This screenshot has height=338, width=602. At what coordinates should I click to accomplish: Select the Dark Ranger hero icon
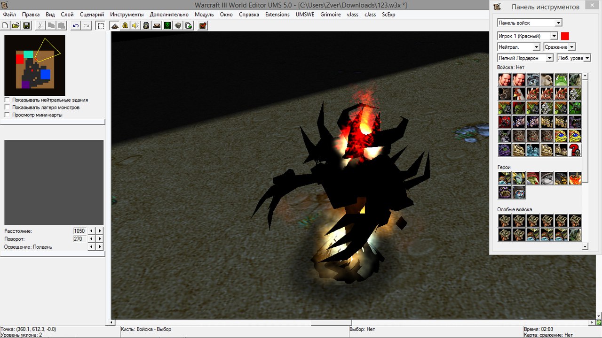point(519,192)
